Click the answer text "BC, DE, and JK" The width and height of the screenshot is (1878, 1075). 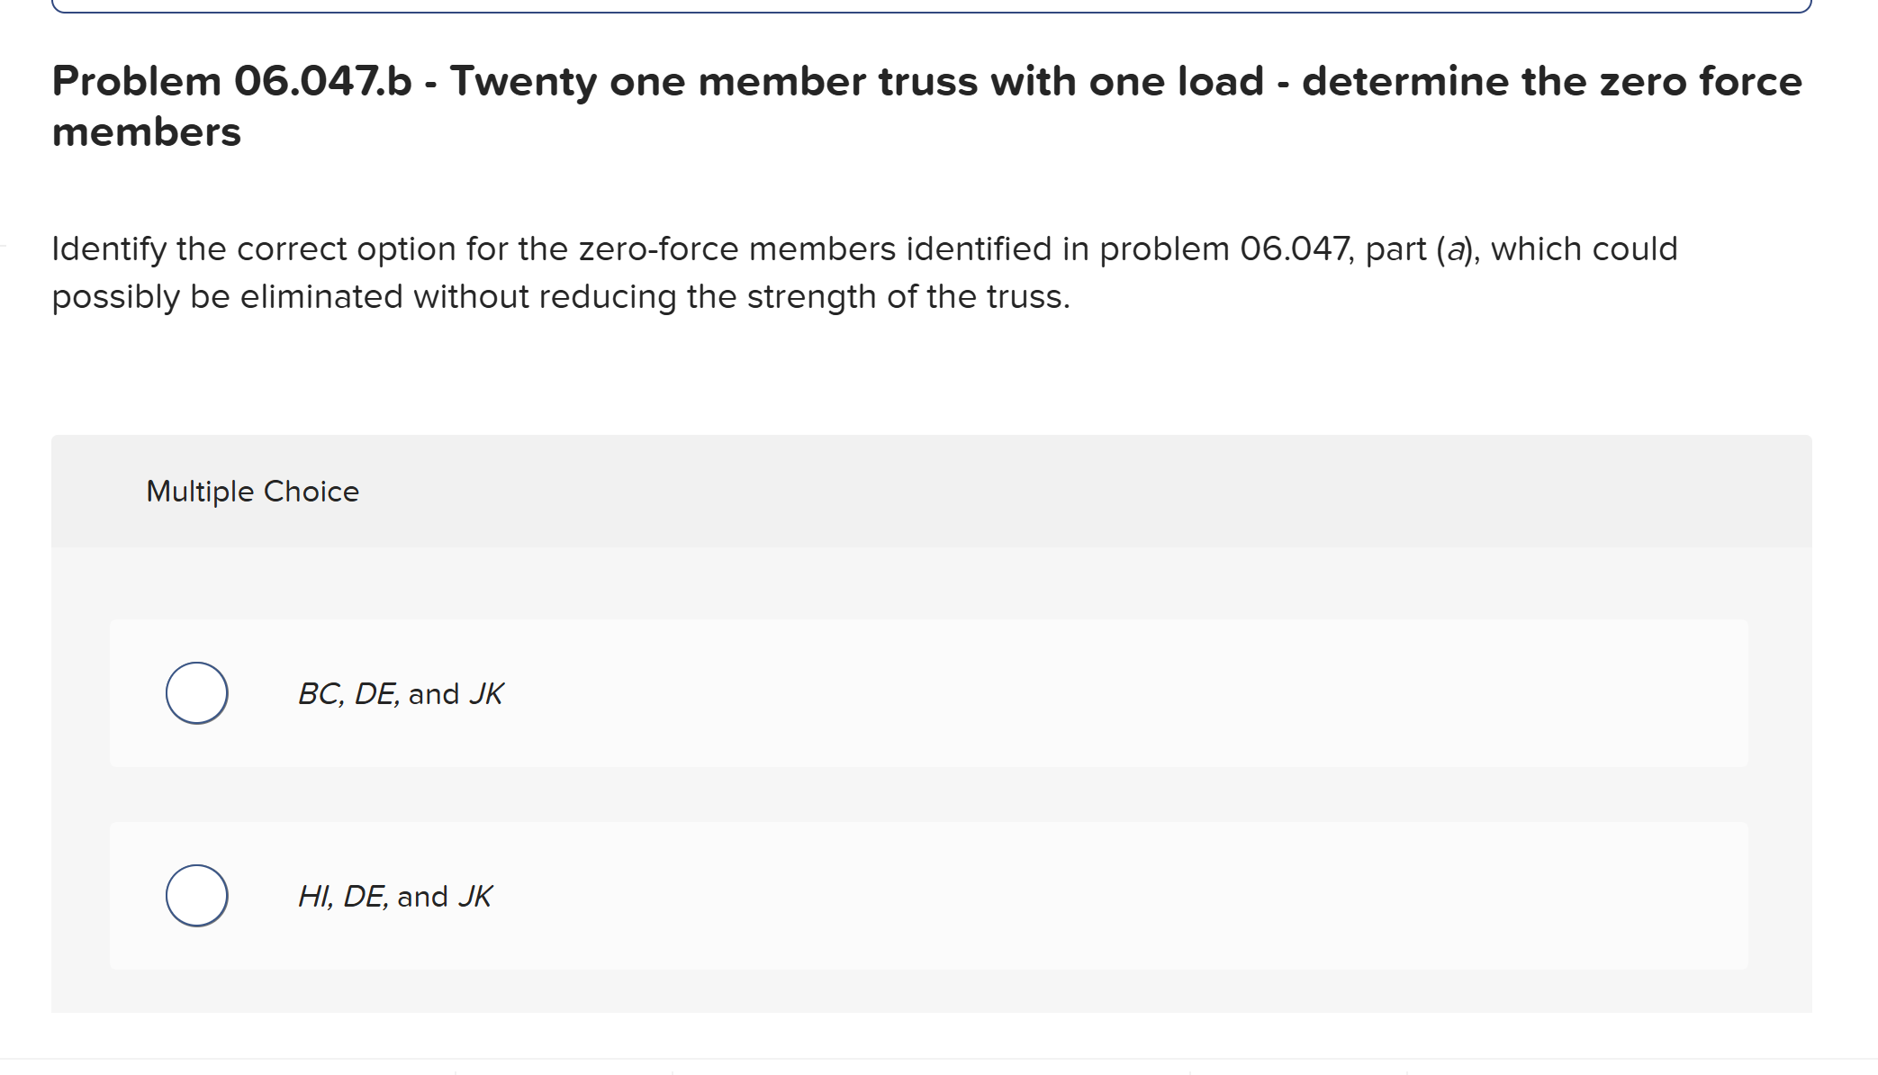401,692
